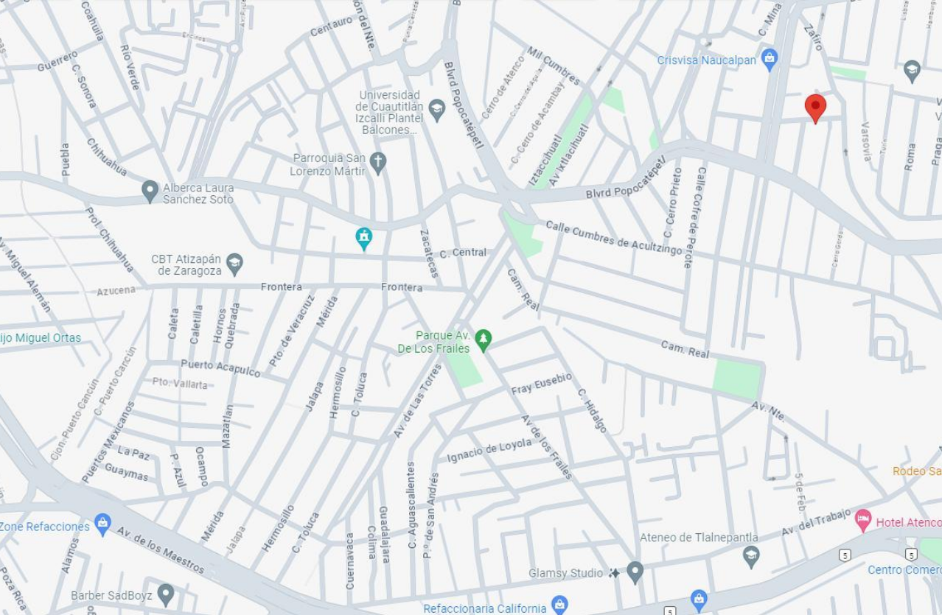Click the Parque Av. De Los Frailes tree icon
The width and height of the screenshot is (942, 615).
point(483,340)
